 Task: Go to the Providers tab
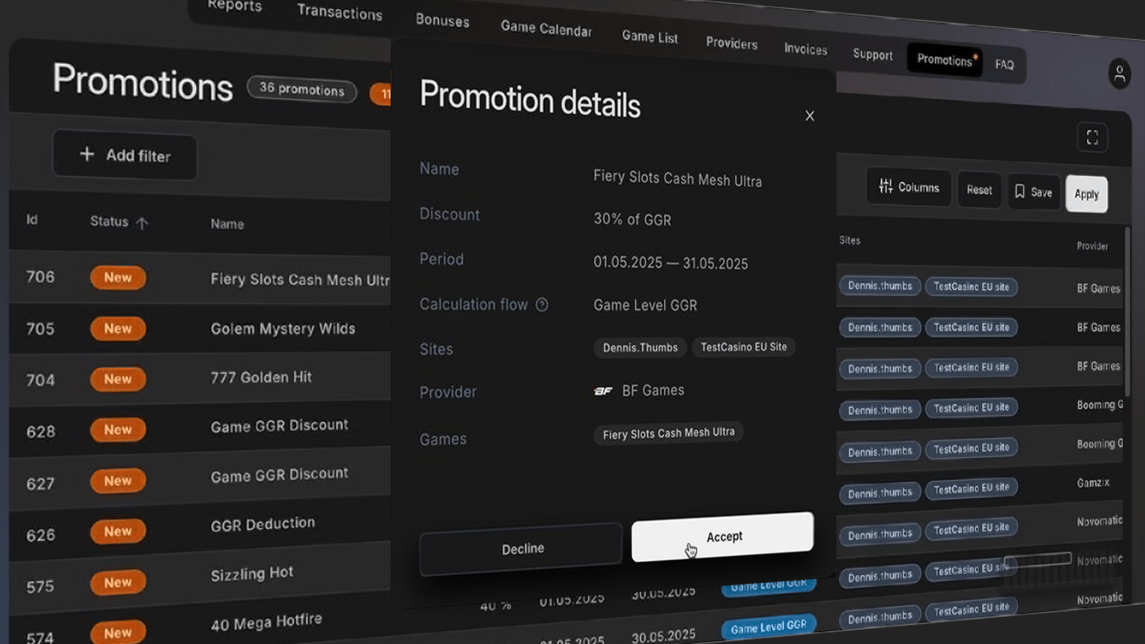pyautogui.click(x=731, y=43)
